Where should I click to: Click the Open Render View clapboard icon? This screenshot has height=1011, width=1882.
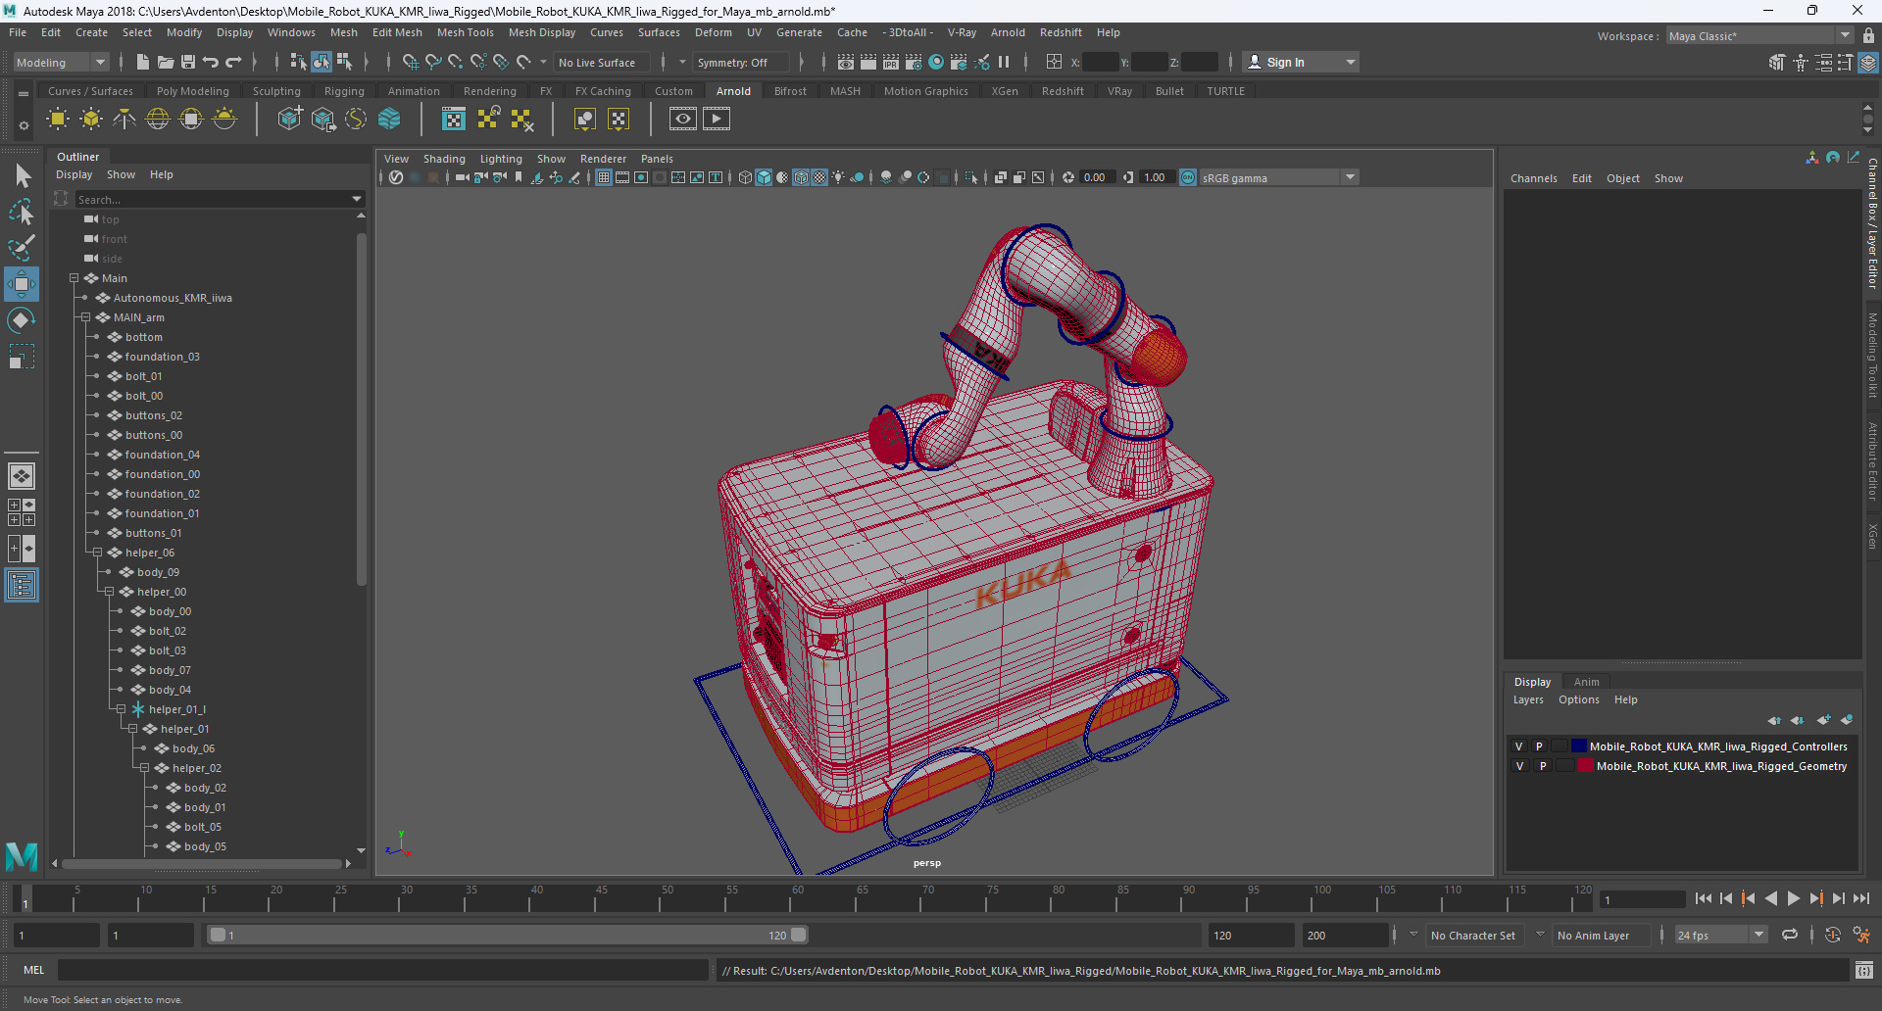846,62
